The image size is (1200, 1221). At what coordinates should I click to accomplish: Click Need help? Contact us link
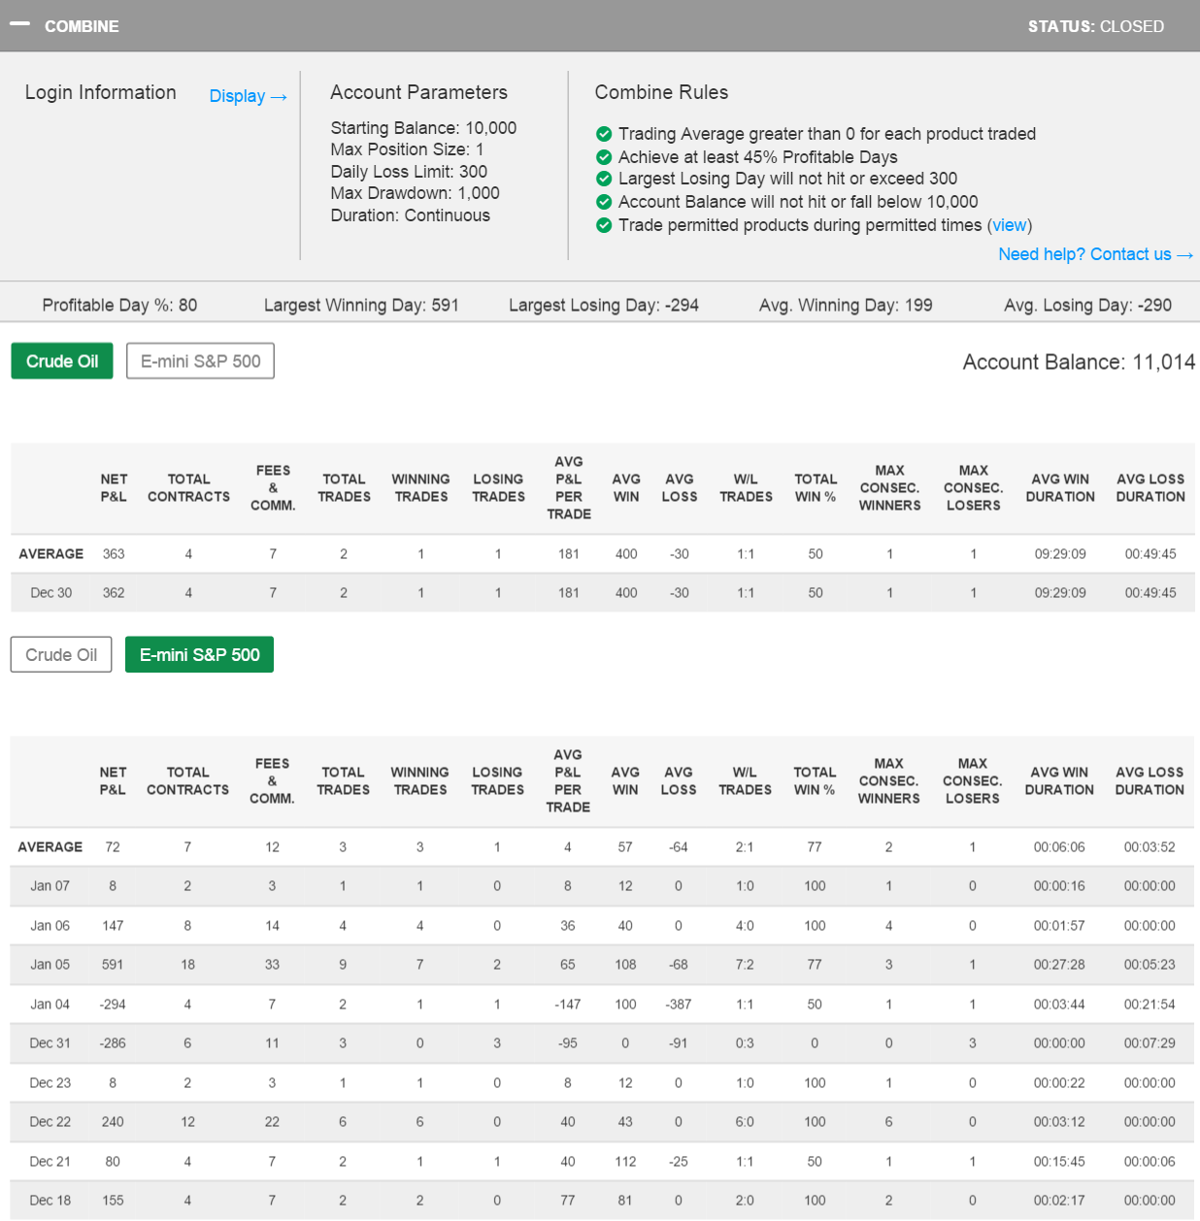coord(1094,254)
